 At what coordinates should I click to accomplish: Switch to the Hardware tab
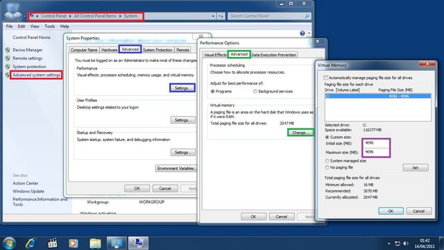pyautogui.click(x=109, y=50)
